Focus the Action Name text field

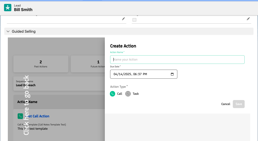coord(177,60)
